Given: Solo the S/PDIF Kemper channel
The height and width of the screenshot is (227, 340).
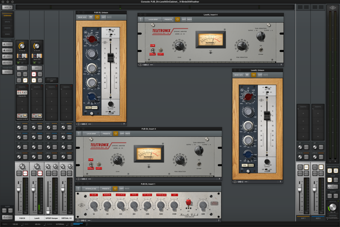Looking at the screenshot, I should pyautogui.click(x=49, y=173).
